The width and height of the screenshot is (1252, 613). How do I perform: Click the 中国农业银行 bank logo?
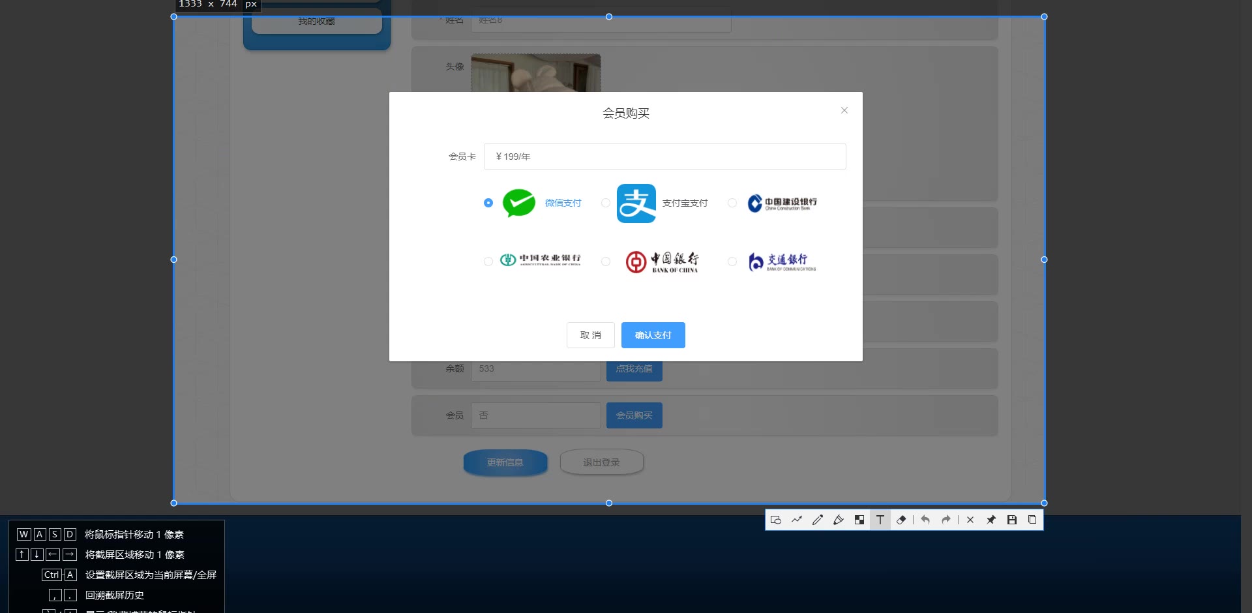coord(541,260)
